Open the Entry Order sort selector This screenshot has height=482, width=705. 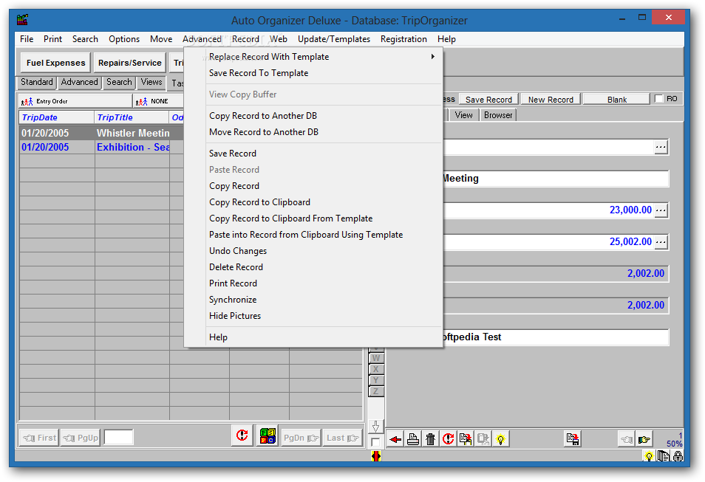pyautogui.click(x=75, y=102)
